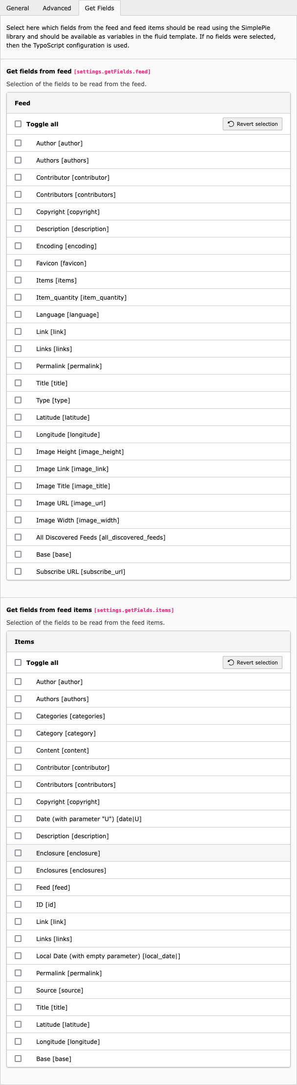297x1085 pixels.
Task: Enable the Subscribe URL feed field
Action: 19,571
